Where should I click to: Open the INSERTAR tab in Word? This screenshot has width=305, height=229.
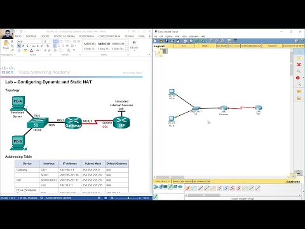click(x=31, y=36)
